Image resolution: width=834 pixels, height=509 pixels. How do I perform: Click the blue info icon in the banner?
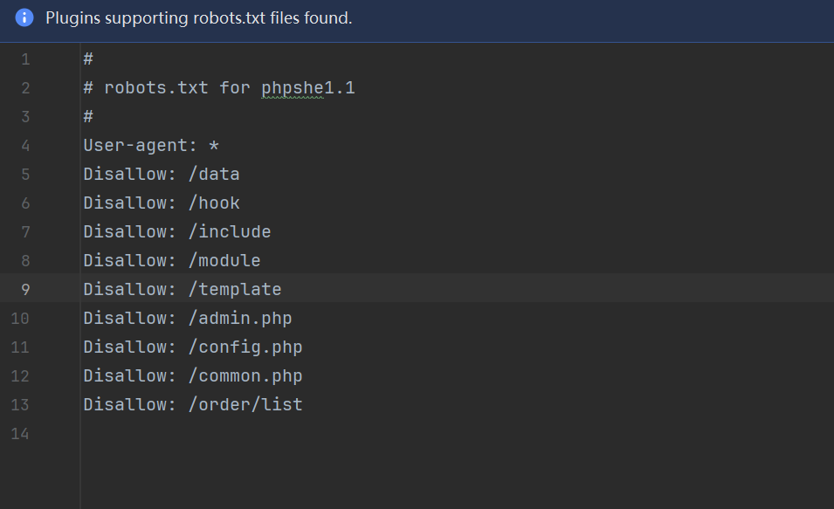[24, 17]
